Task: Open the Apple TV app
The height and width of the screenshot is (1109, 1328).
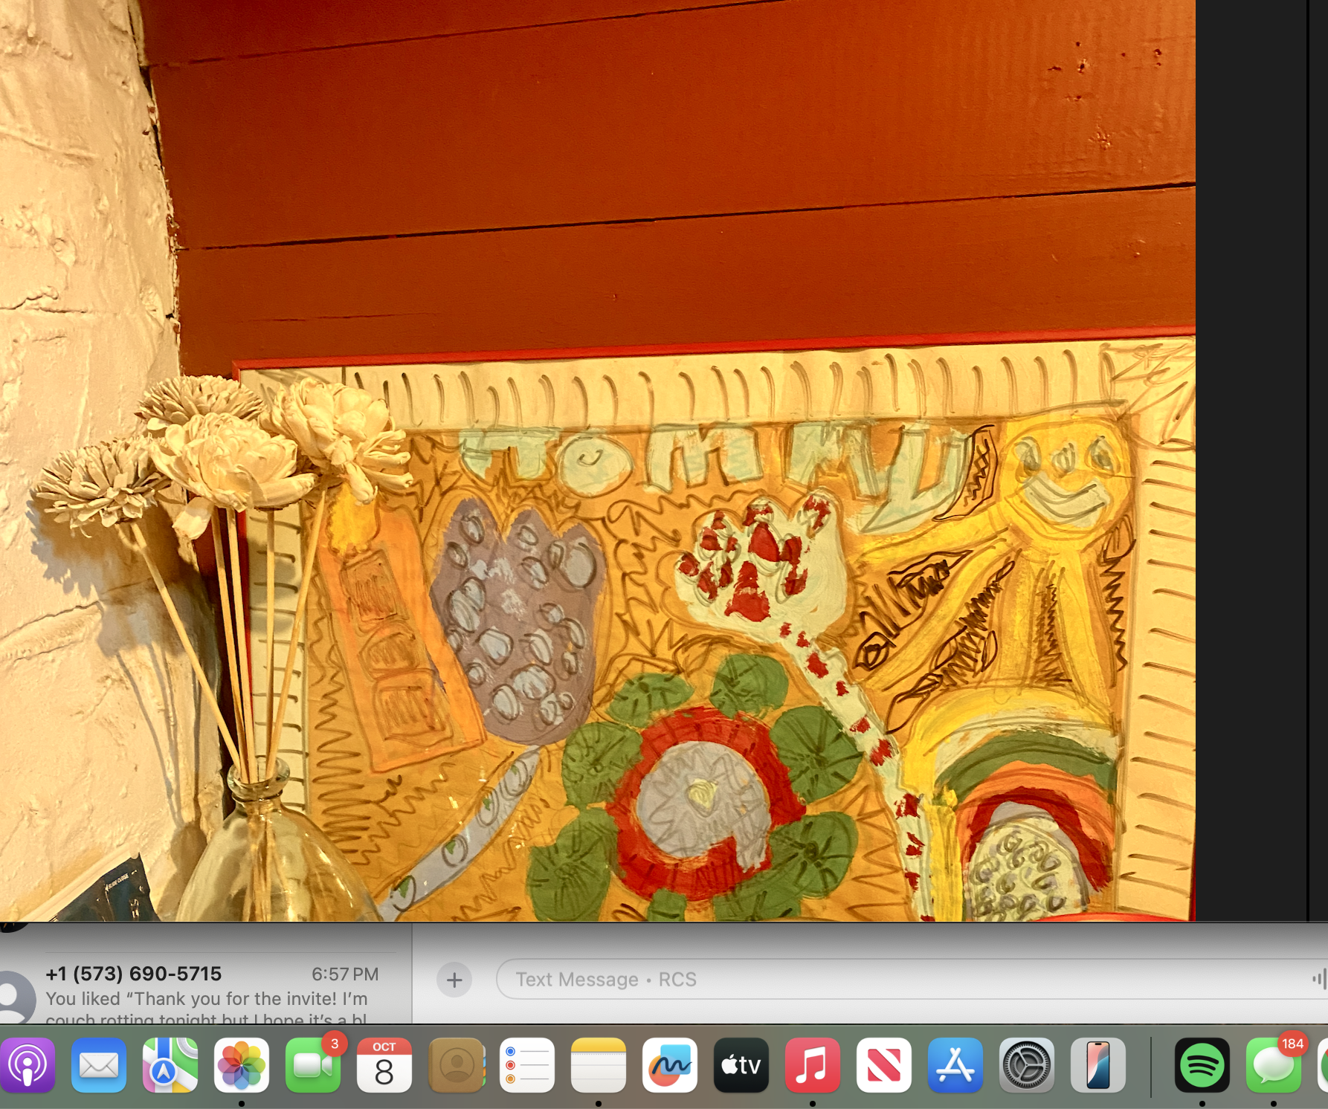Action: click(741, 1065)
